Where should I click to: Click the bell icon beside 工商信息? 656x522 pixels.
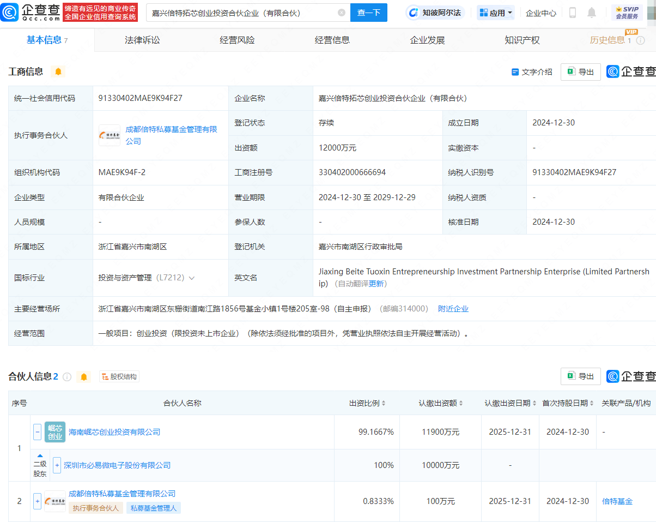click(x=58, y=71)
